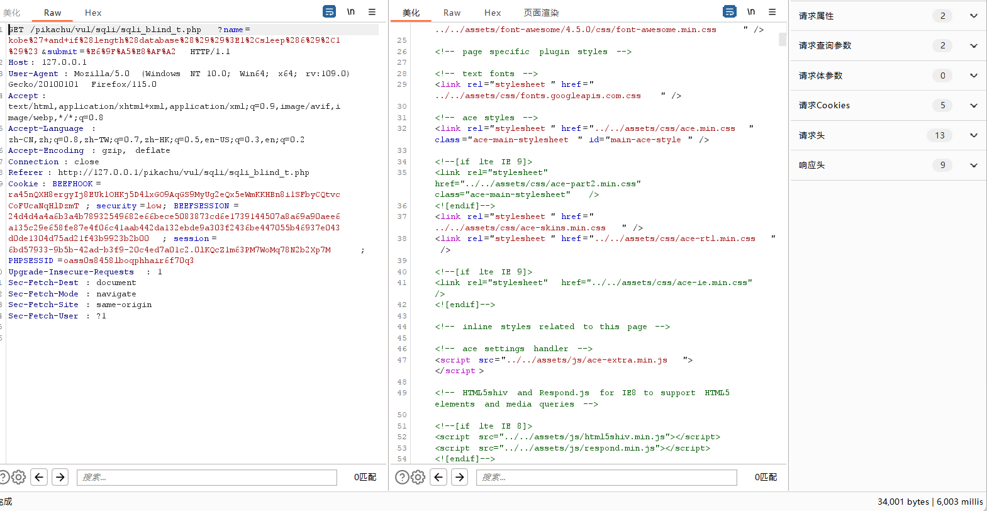The image size is (987, 511).
Task: Toggle show non-printable \n in response panel
Action: [x=751, y=11]
